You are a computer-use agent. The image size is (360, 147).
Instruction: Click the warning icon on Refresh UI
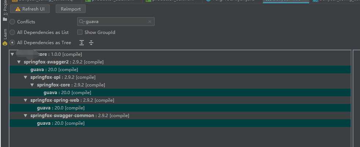coord(18,9)
